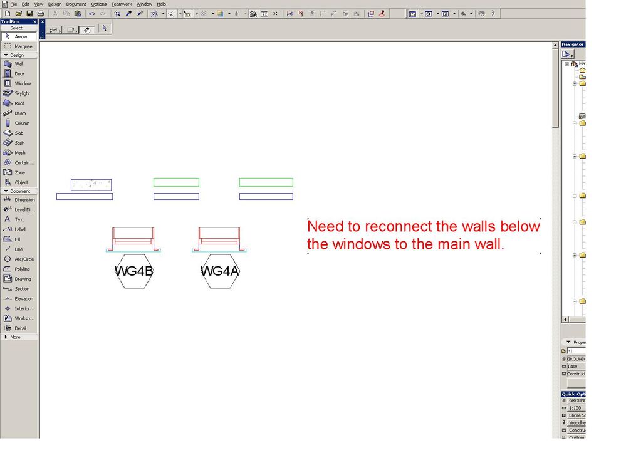Select the Marquee tool
626x475 pixels.
19,46
